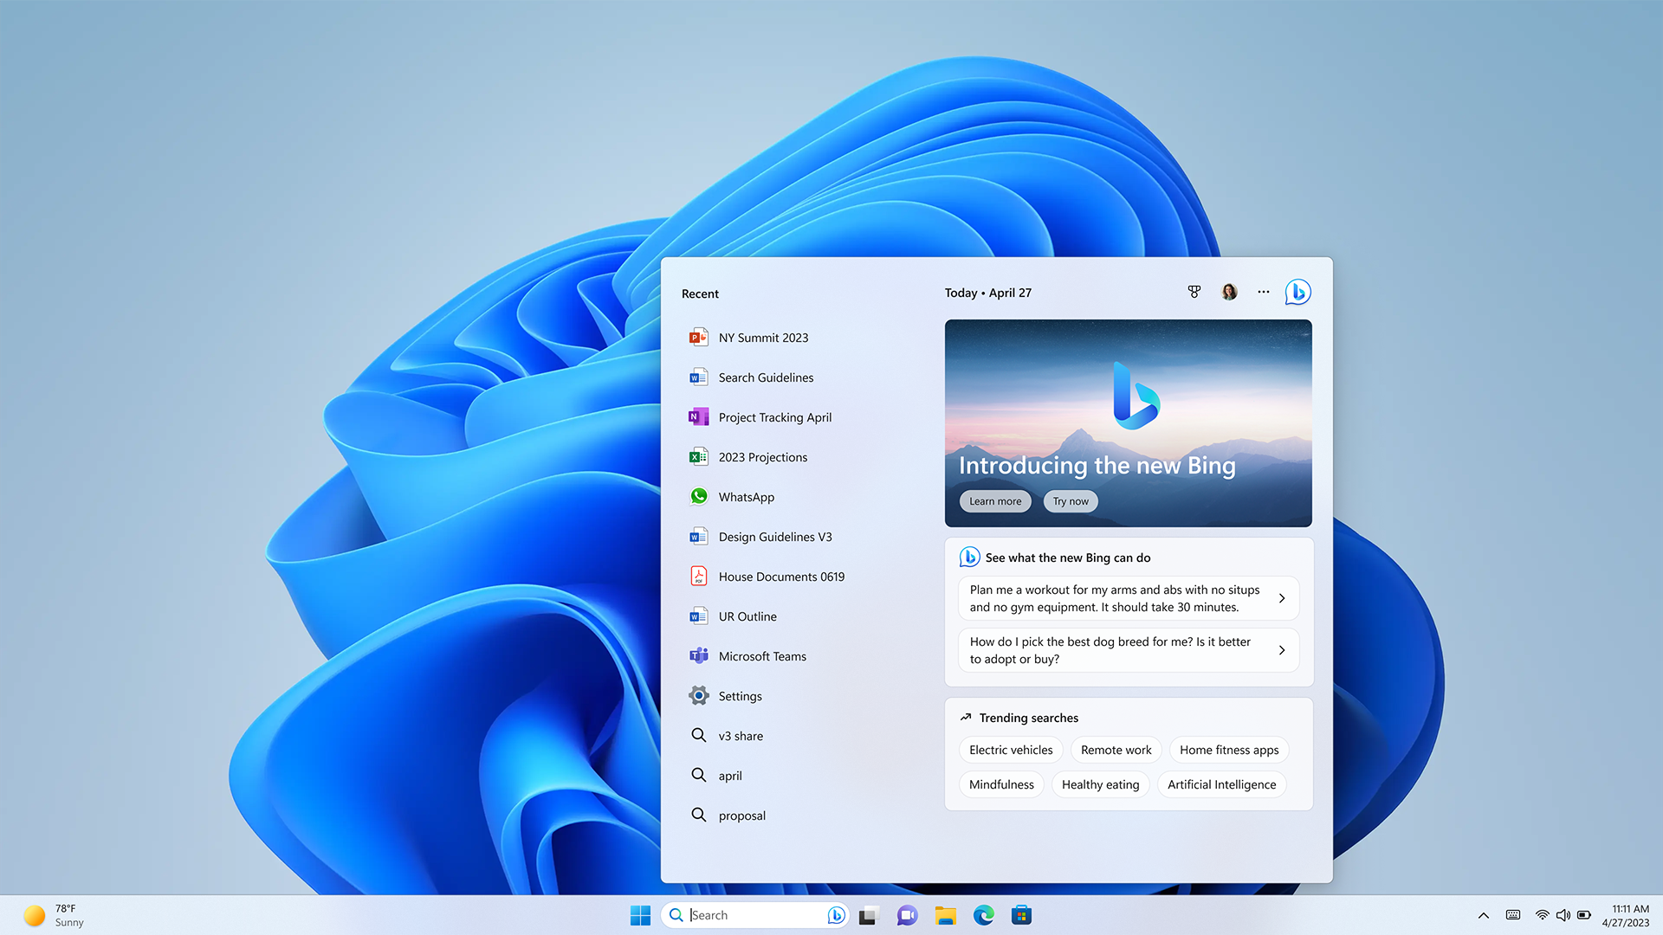This screenshot has width=1663, height=935.
Task: Click the PowerPoint NY Summit 2023 file
Action: pyautogui.click(x=763, y=337)
